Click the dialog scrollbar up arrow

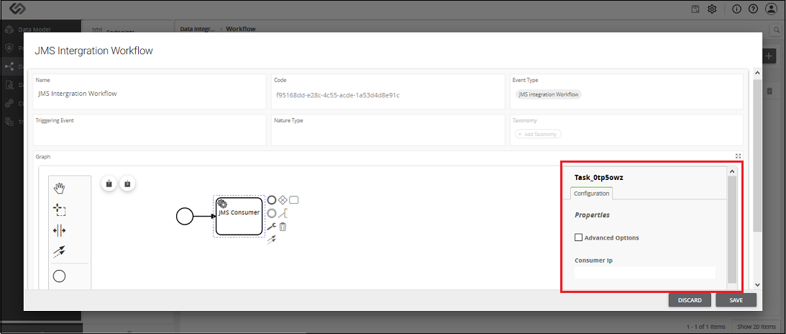click(x=757, y=73)
